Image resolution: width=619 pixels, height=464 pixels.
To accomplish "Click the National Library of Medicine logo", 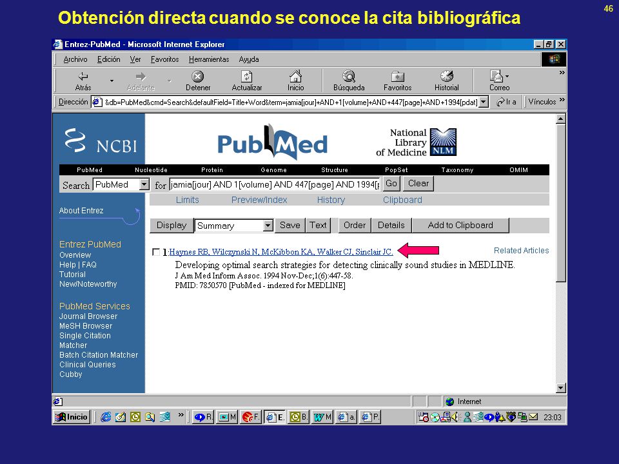I will [416, 142].
